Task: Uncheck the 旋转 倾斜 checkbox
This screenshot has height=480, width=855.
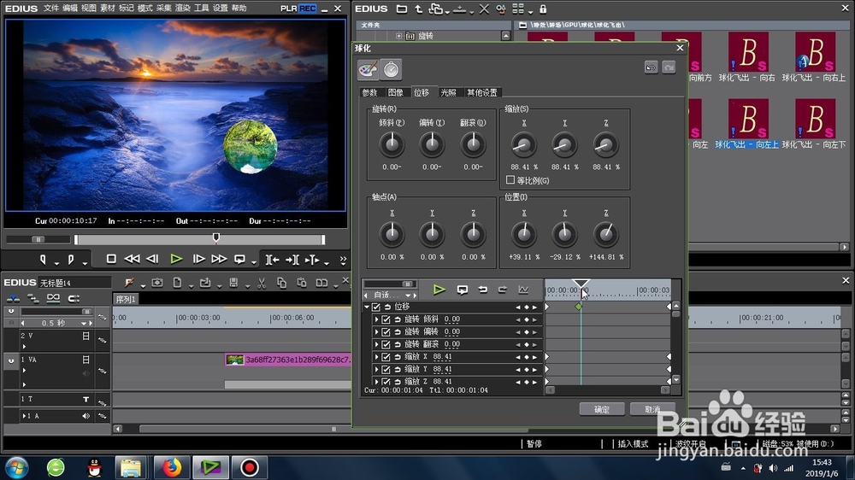Action: pyautogui.click(x=386, y=319)
